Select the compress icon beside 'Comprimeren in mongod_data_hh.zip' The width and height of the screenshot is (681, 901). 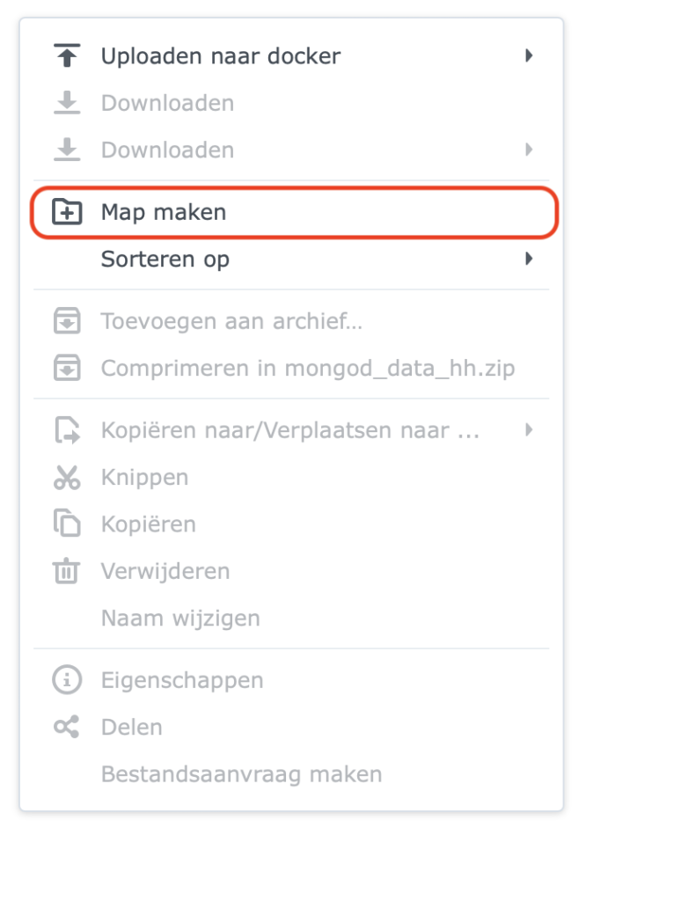point(66,368)
